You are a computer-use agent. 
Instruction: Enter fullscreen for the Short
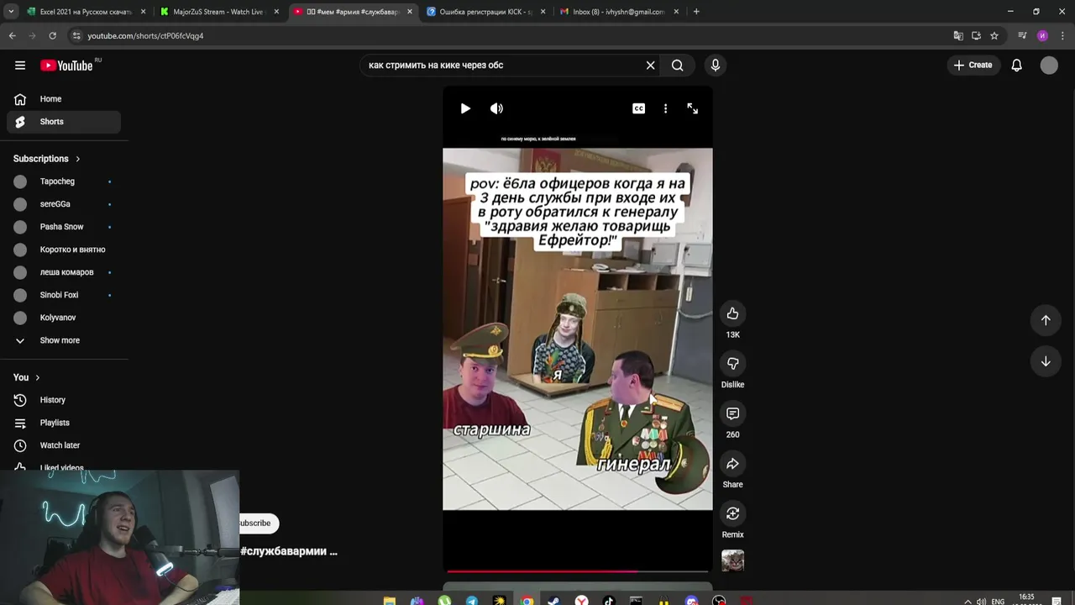(693, 108)
